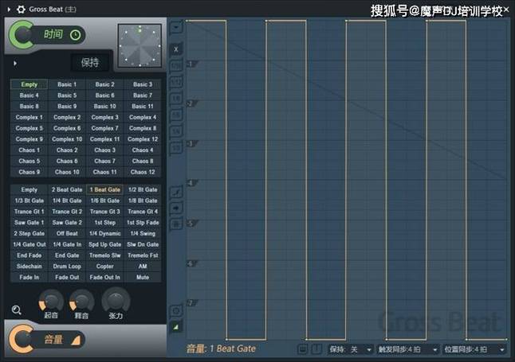The image size is (515, 362).
Task: Open the 位置同步 4 拍 dropdown
Action: [x=474, y=349]
